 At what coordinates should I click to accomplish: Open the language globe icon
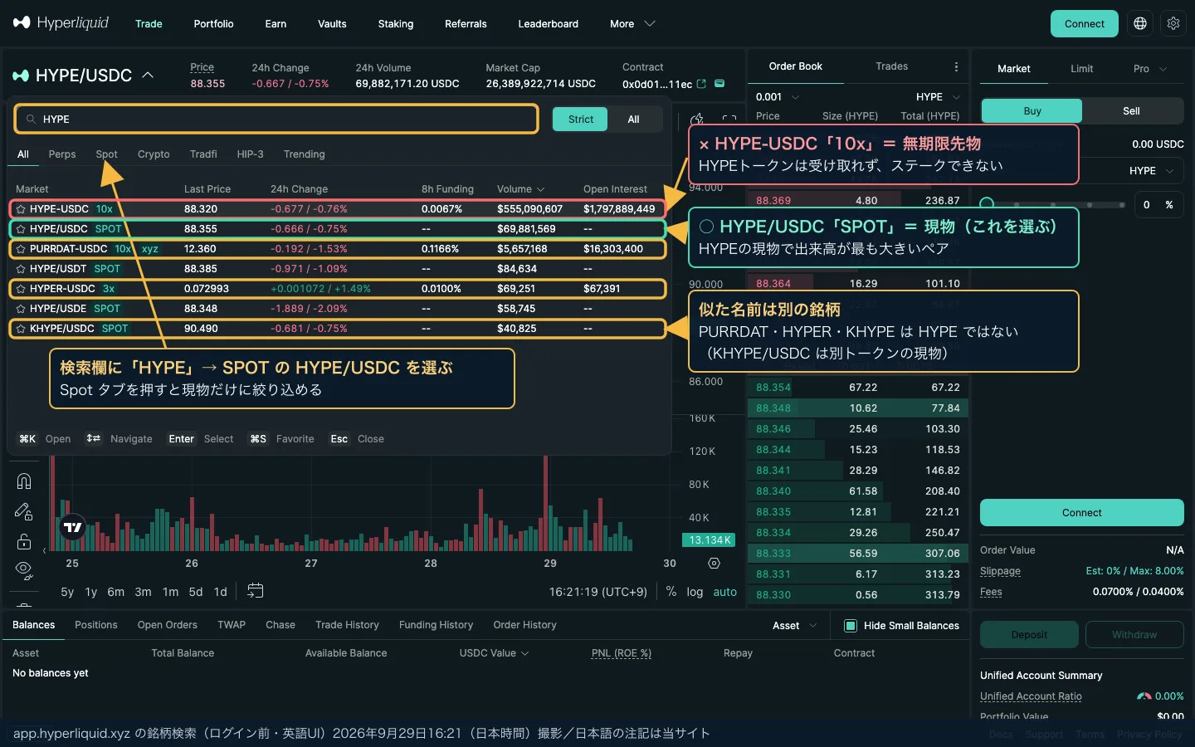pyautogui.click(x=1140, y=23)
